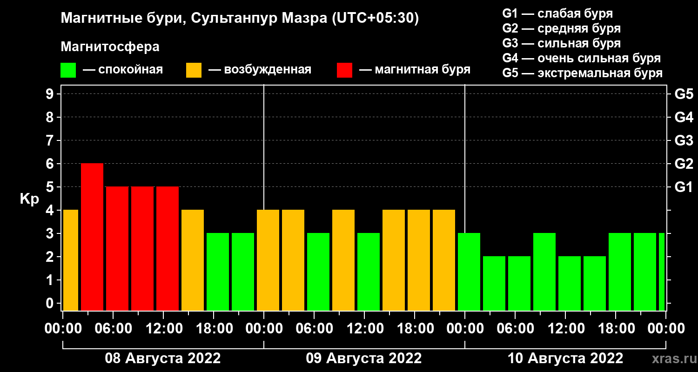The width and height of the screenshot is (698, 372).
Task: Click the right-axis G4 label
Action: click(x=684, y=117)
